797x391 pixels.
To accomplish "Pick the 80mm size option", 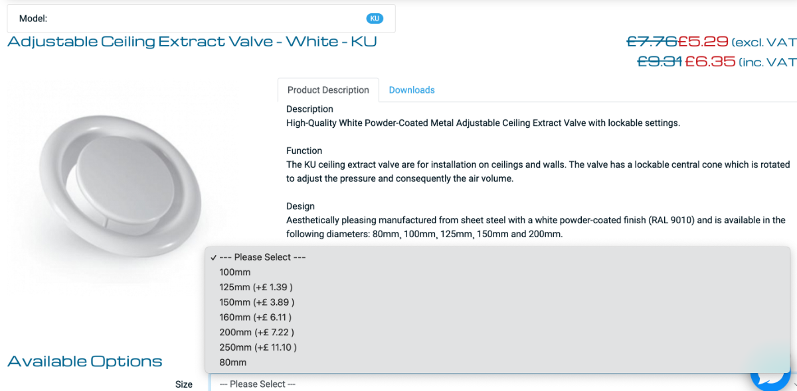I will tap(232, 363).
